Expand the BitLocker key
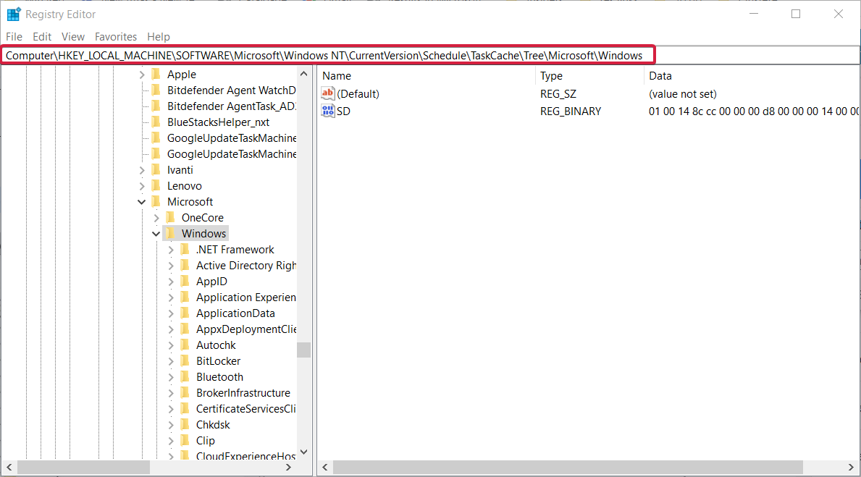861x477 pixels. pos(171,361)
